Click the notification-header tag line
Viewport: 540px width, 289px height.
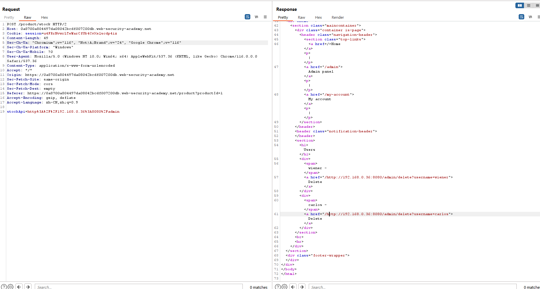pos(336,131)
